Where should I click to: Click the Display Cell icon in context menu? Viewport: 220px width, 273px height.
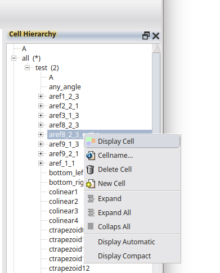[x=91, y=142]
